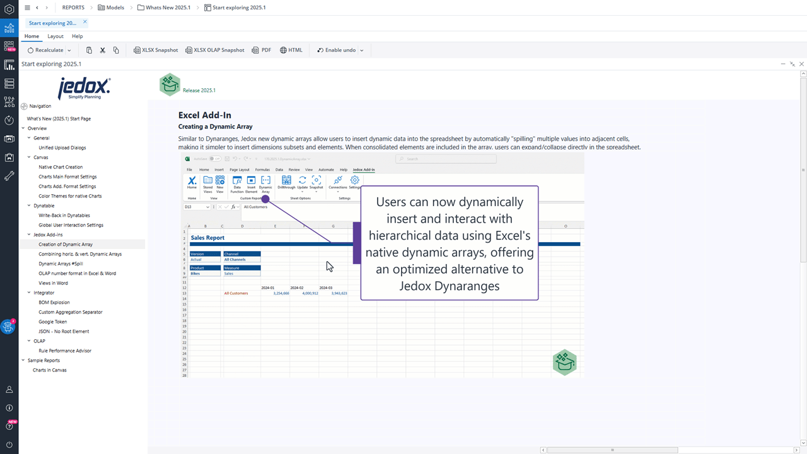The image size is (807, 454).
Task: Click the Jedox Simplify Planning logo
Action: pos(84,88)
